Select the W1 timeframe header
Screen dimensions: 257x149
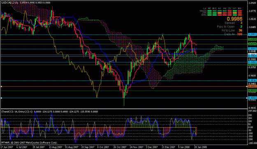tap(234, 9)
